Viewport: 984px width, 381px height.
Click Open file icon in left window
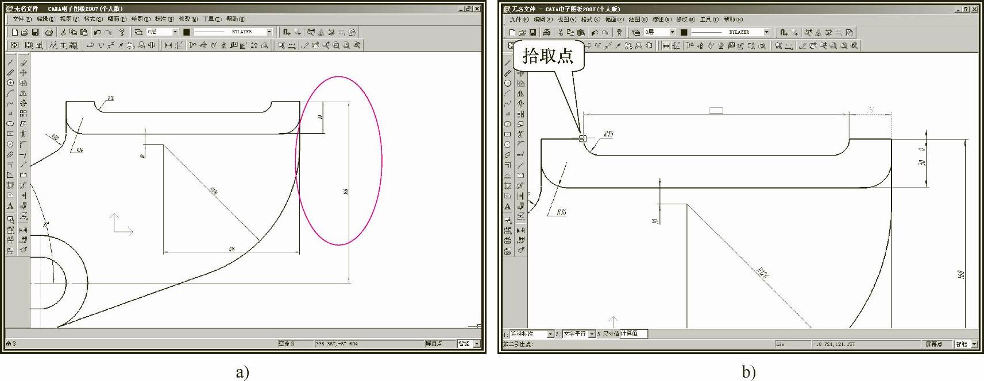[x=25, y=32]
